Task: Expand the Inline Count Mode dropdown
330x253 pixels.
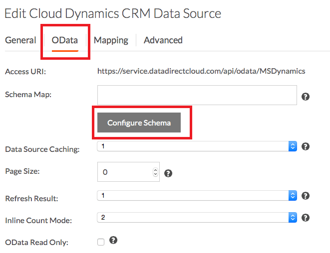Action: pyautogui.click(x=197, y=218)
